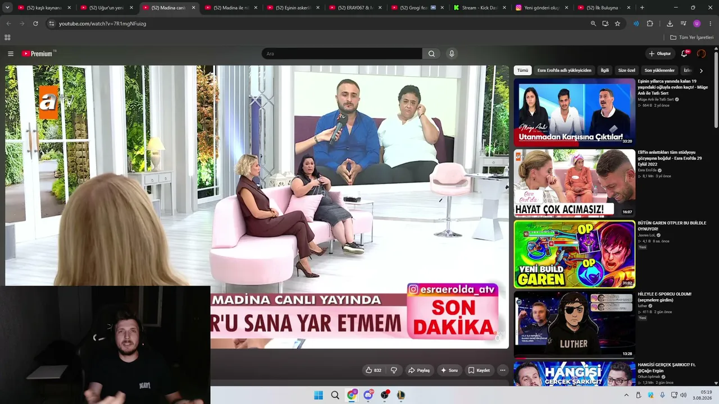This screenshot has width=719, height=404.
Task: Open the 'HİLELİYLE E-SPORCU OLDUM!' video title
Action: pos(665,297)
